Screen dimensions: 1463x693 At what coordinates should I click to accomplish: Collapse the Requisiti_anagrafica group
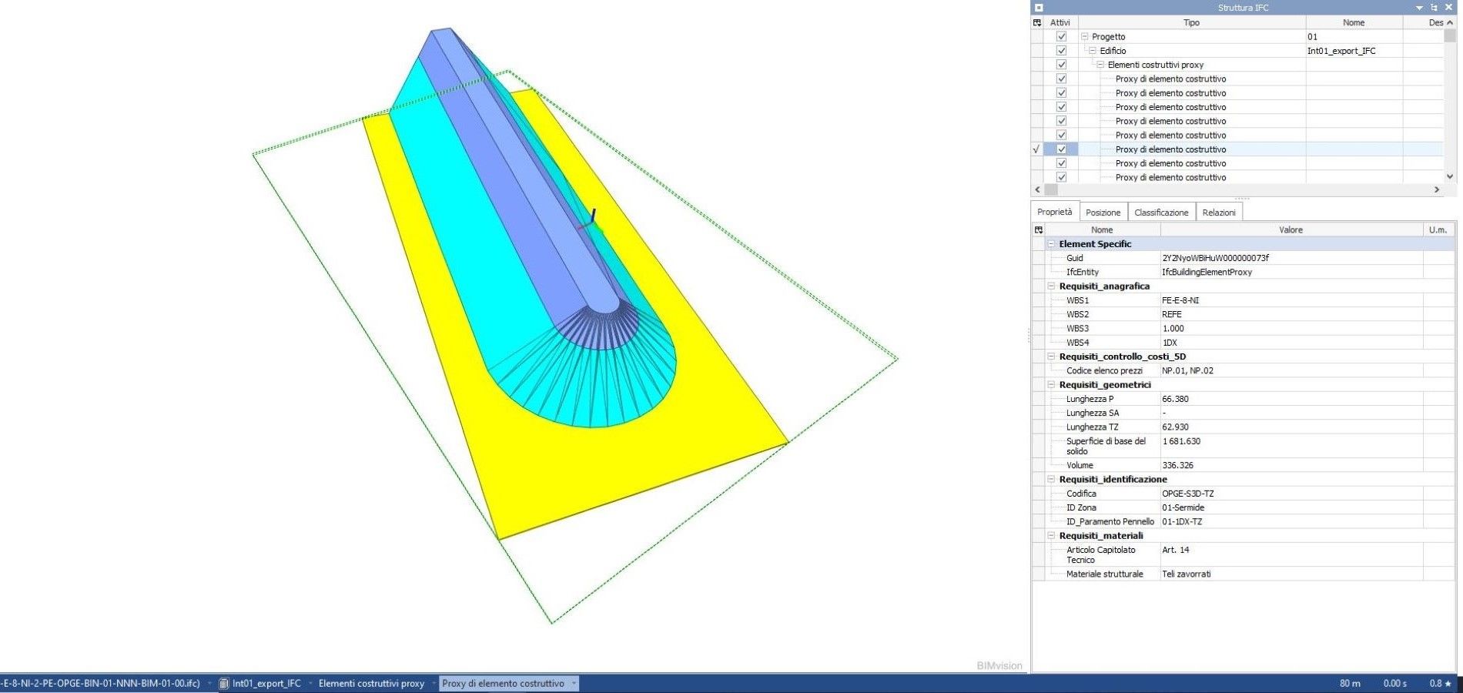[1051, 286]
